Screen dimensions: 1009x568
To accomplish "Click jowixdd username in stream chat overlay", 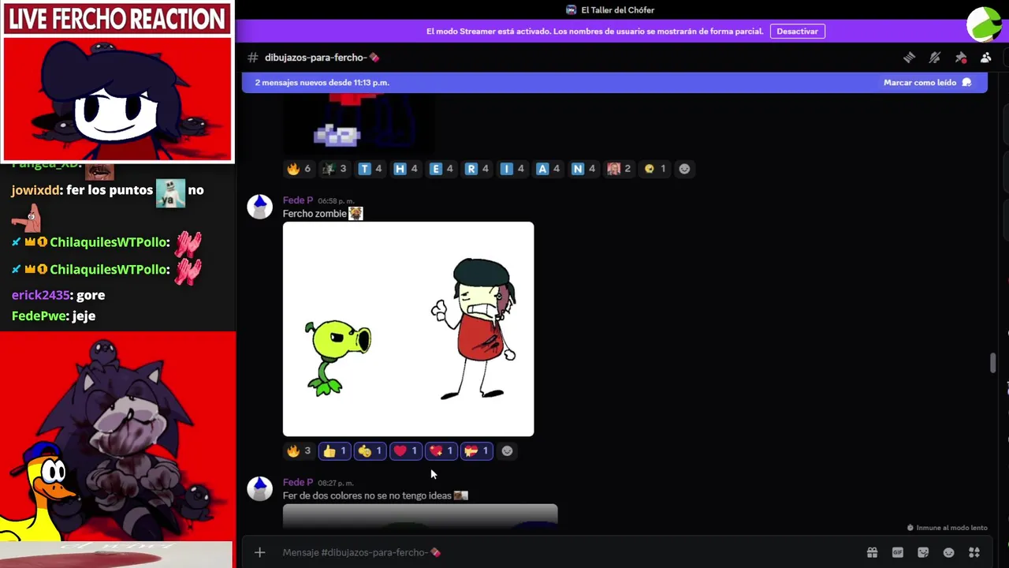I will pos(37,190).
